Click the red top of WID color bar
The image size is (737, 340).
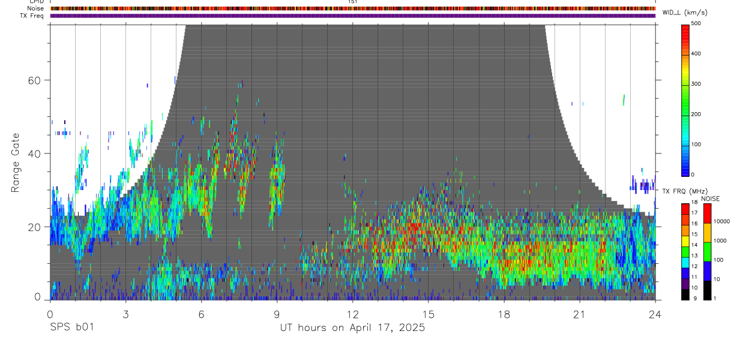(x=685, y=28)
